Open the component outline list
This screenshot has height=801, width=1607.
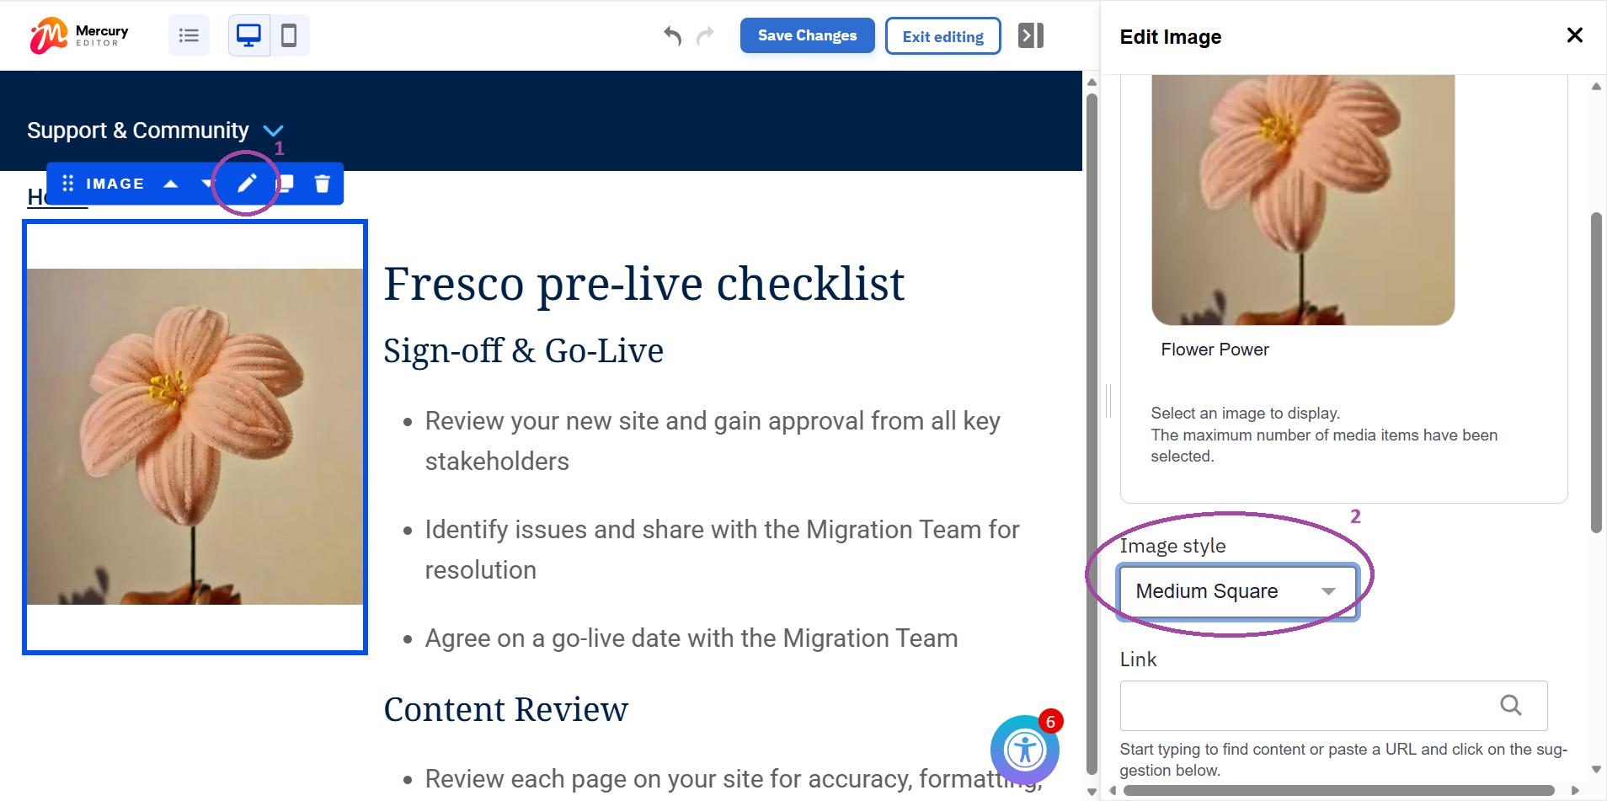[x=189, y=35]
